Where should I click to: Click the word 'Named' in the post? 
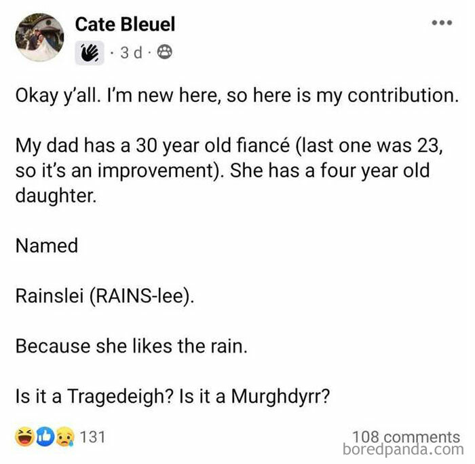click(46, 245)
